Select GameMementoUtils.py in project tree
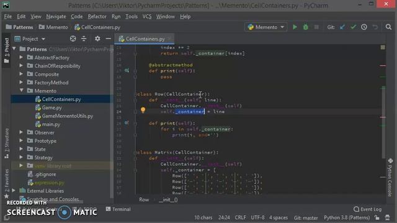This screenshot has width=397, height=223. tap(68, 116)
